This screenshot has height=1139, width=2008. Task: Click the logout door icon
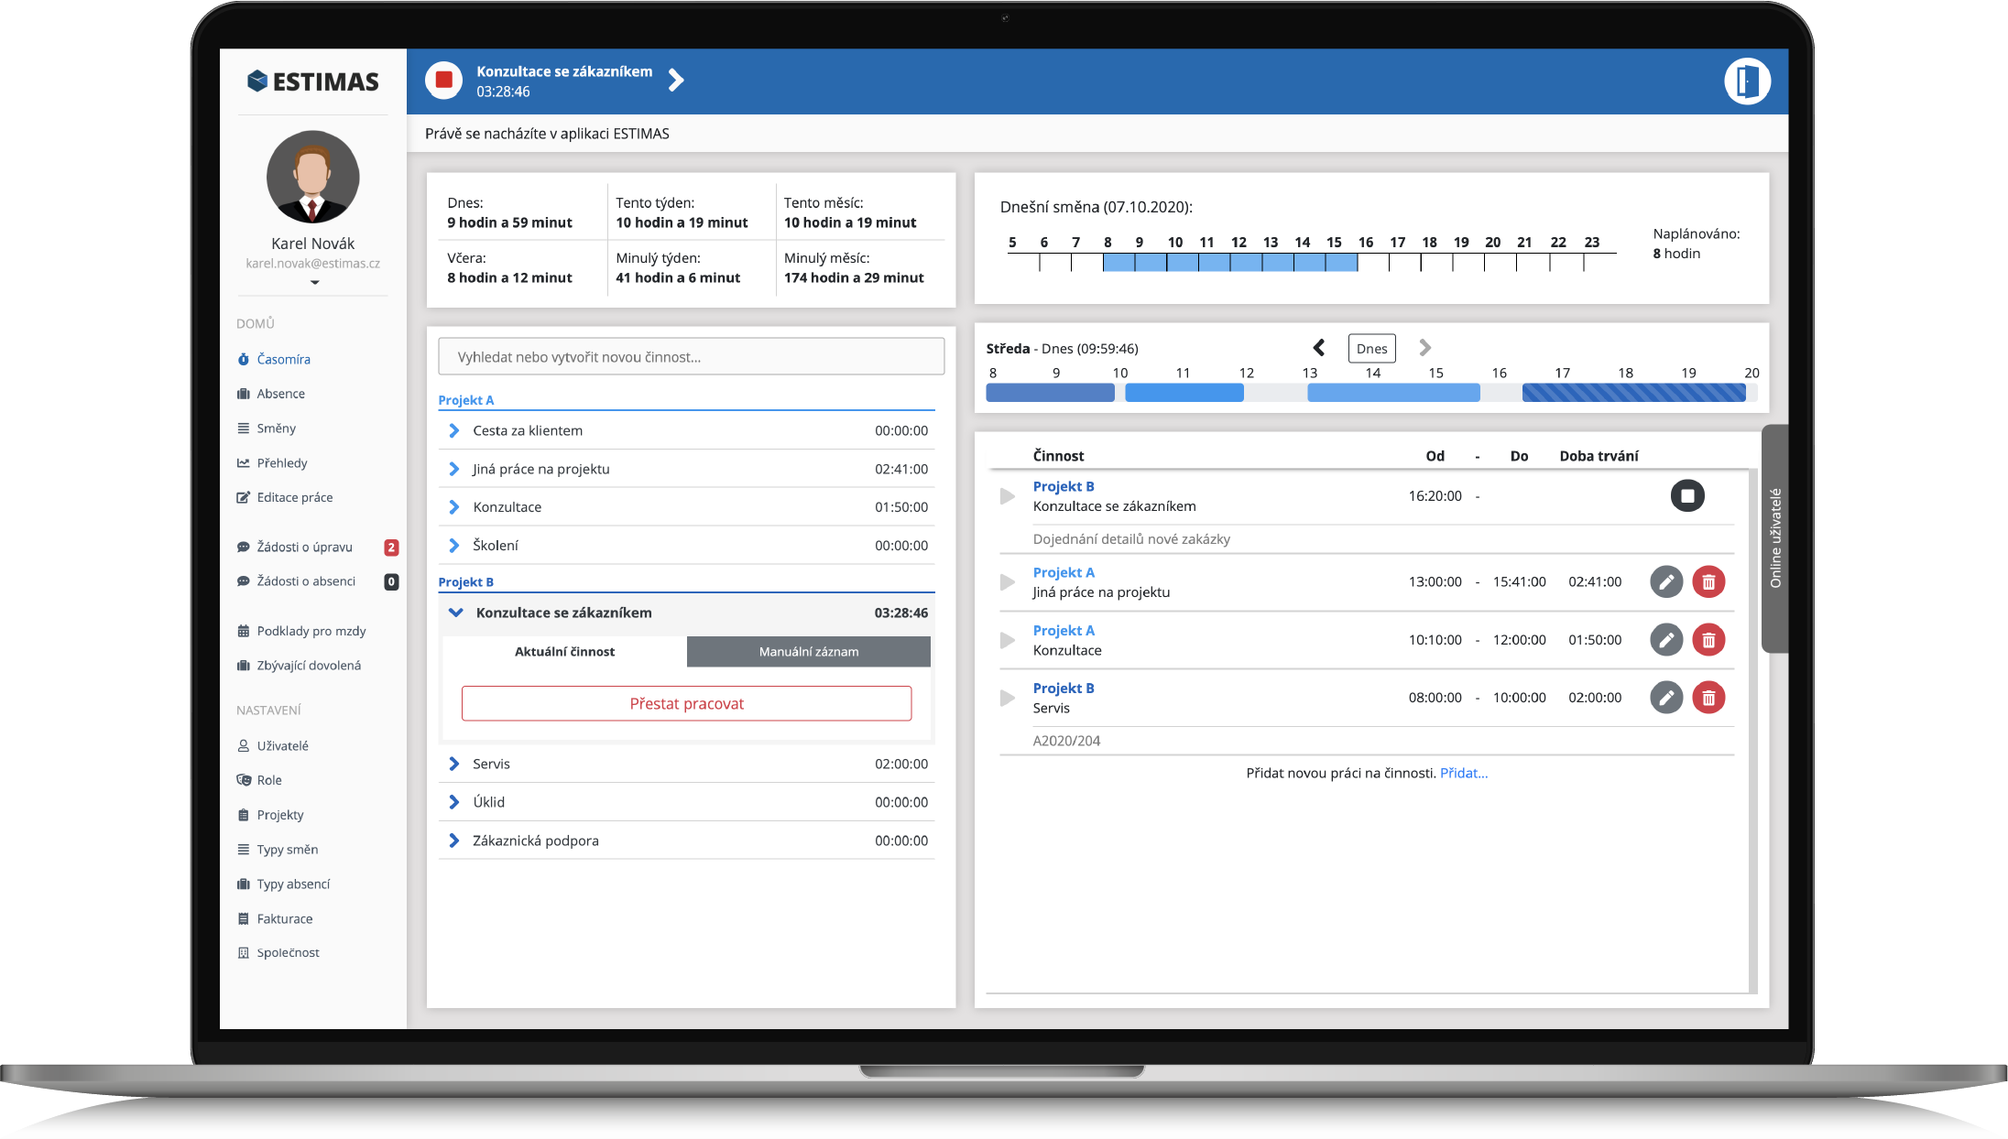point(1747,81)
